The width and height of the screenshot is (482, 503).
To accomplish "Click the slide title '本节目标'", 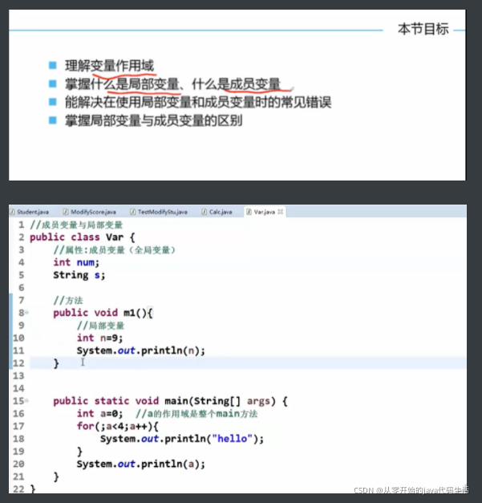I will (423, 29).
